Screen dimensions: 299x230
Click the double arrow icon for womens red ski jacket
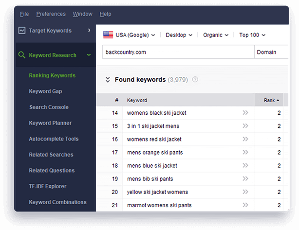click(245, 139)
